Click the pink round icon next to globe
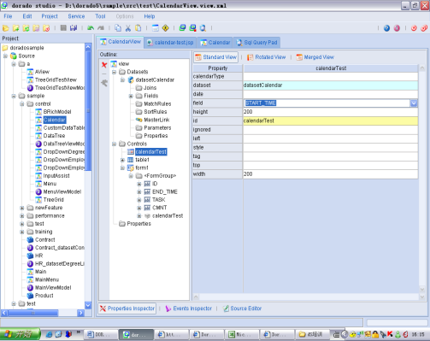Image resolution: width=430 pixels, height=341 pixels. point(397,28)
